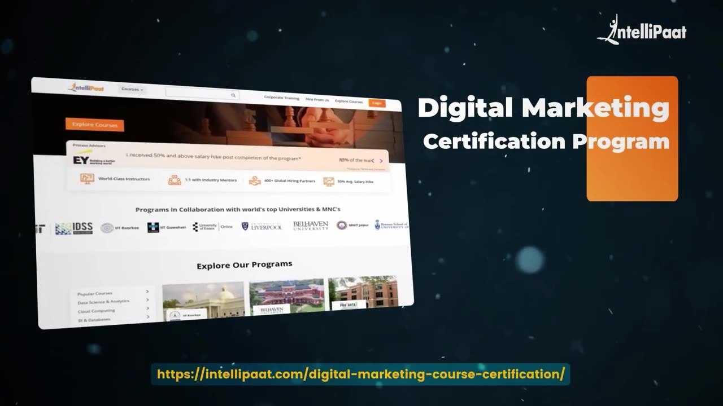Expand Popular Courses category
The image size is (723, 406).
click(113, 293)
